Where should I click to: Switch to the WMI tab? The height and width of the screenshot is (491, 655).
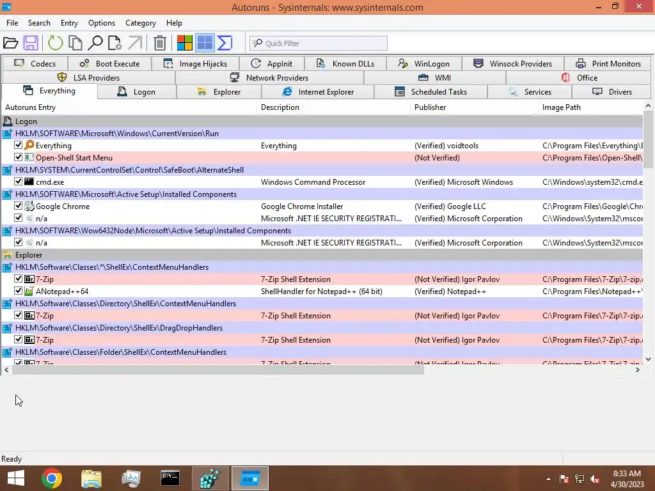click(x=435, y=77)
